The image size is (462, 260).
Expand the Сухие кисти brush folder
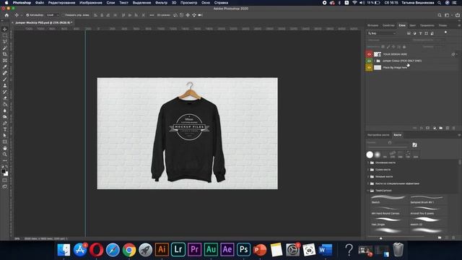tap(368, 170)
